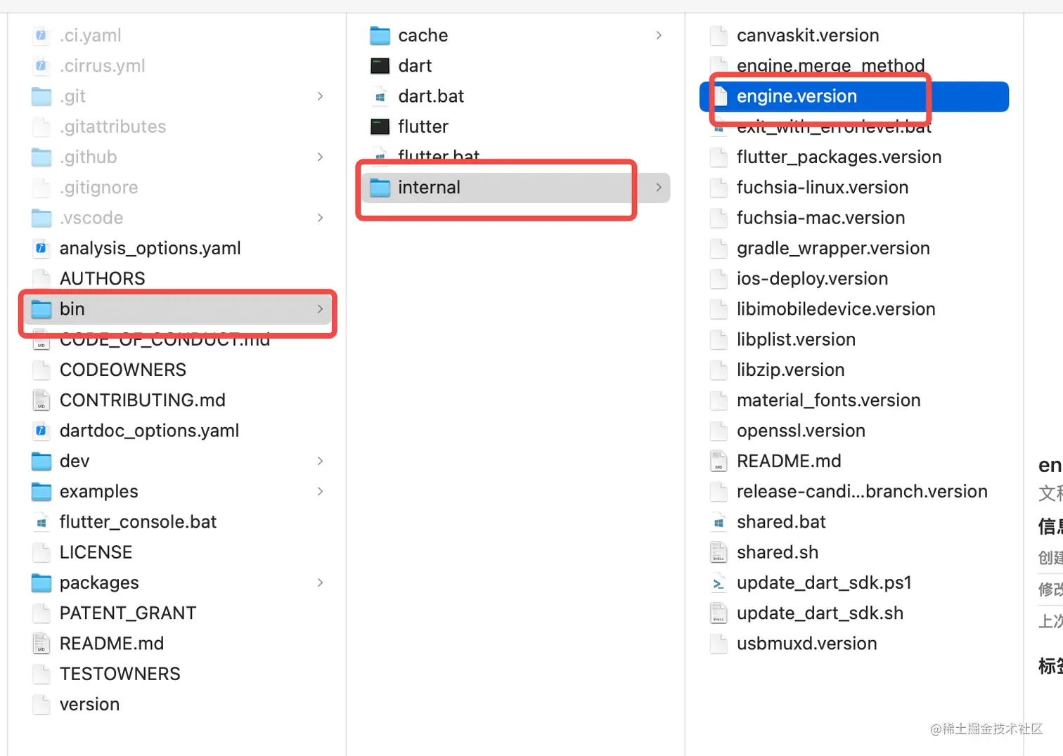Expand the cache folder chevron

point(659,35)
